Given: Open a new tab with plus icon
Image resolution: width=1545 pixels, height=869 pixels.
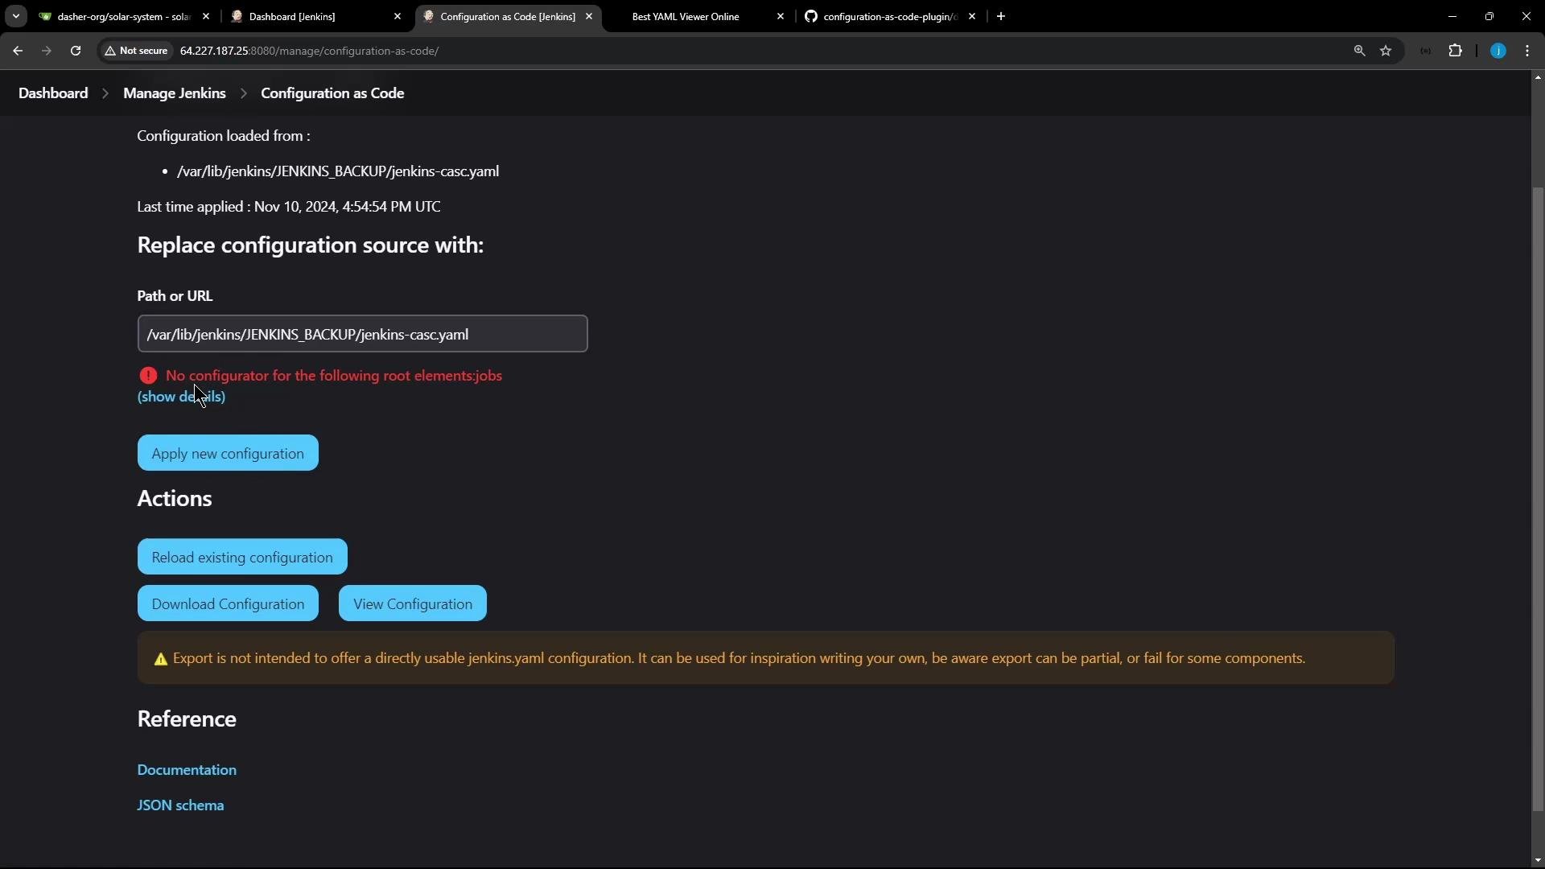Looking at the screenshot, I should point(1001,16).
